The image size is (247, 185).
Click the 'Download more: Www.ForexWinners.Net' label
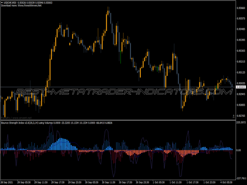tap(21, 5)
